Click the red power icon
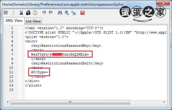The image size is (172, 110). click(x=83, y=13)
